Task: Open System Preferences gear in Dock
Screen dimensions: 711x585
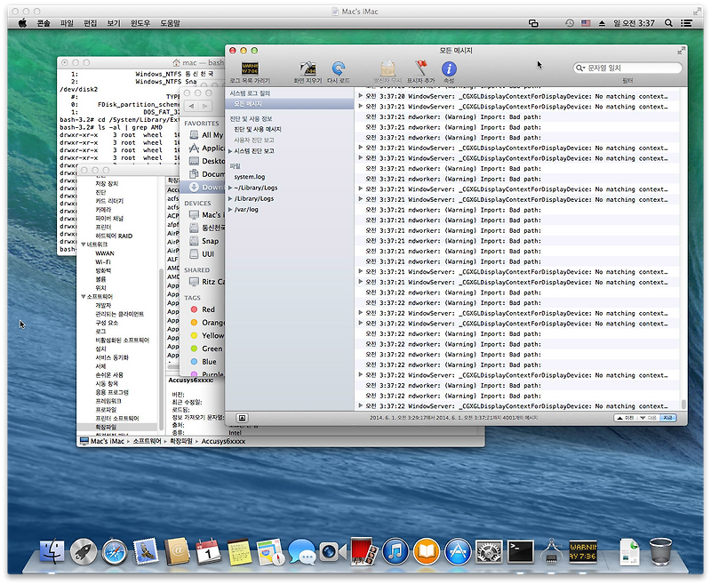Action: tap(489, 551)
